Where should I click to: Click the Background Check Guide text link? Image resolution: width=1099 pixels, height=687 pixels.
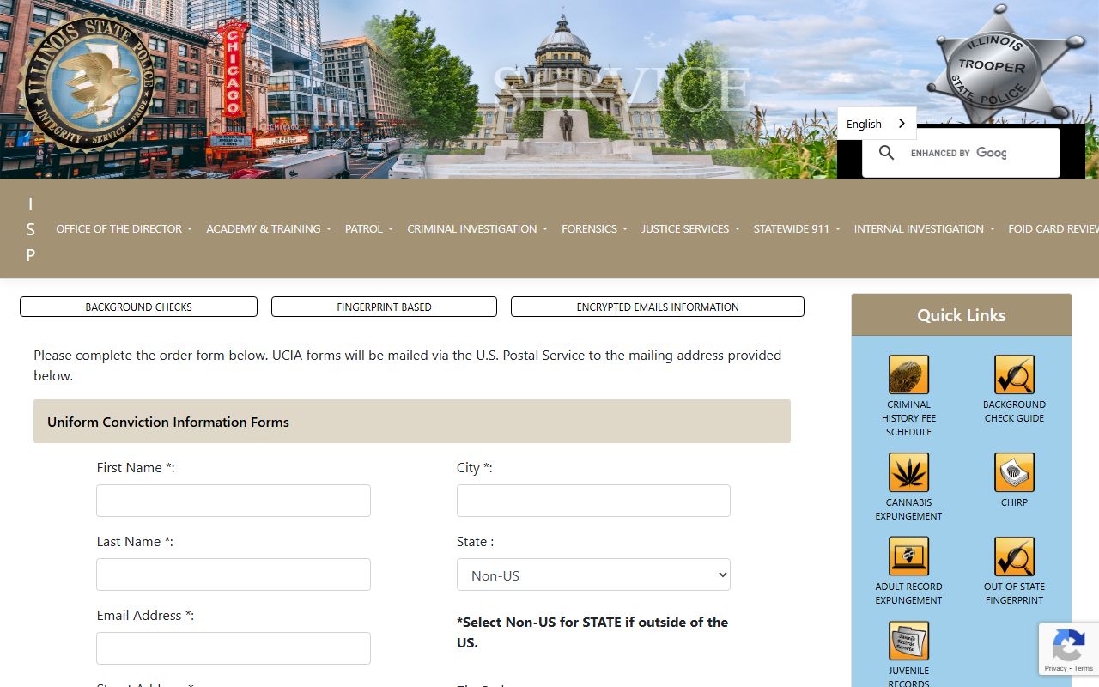pyautogui.click(x=1014, y=411)
